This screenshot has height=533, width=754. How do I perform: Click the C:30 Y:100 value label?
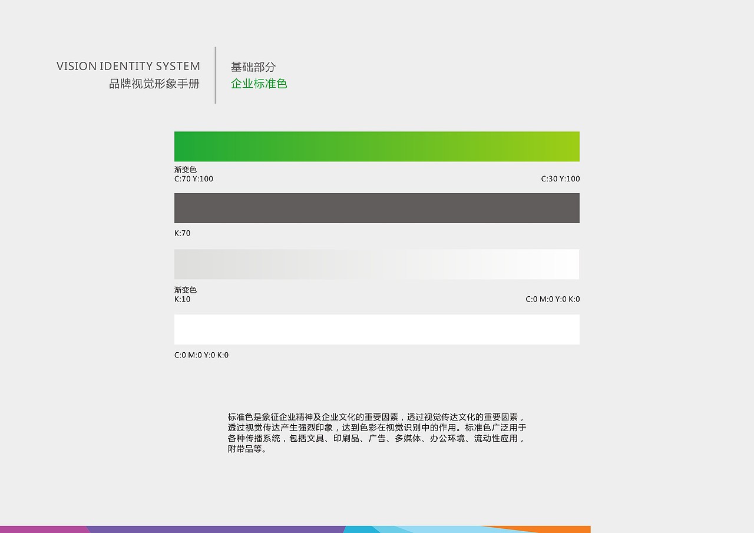point(560,178)
